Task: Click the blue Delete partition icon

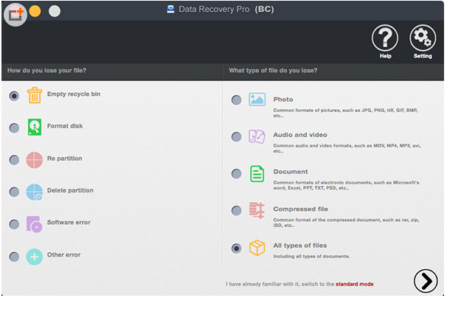Action: tap(35, 192)
